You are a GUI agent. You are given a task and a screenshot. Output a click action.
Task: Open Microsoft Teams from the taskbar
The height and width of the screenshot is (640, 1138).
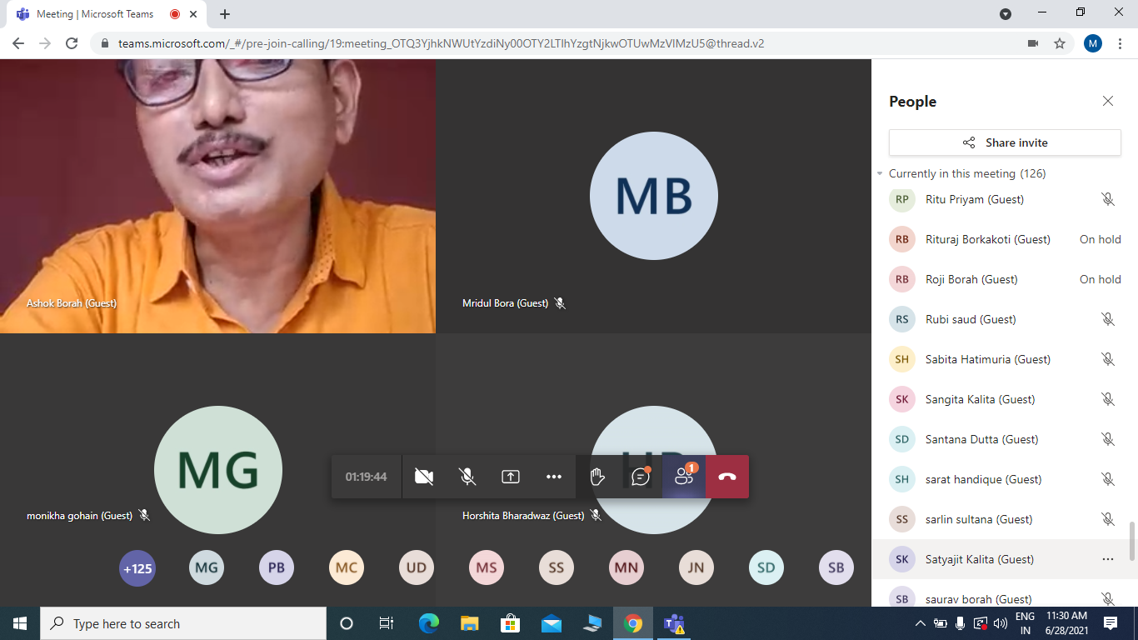tap(674, 623)
